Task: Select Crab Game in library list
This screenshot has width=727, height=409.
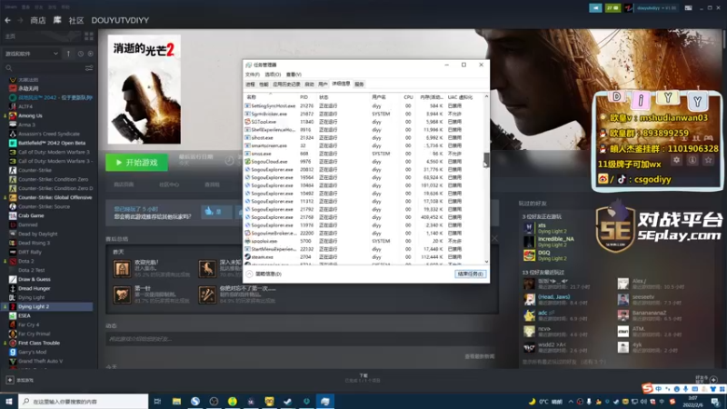Action: tap(49, 215)
